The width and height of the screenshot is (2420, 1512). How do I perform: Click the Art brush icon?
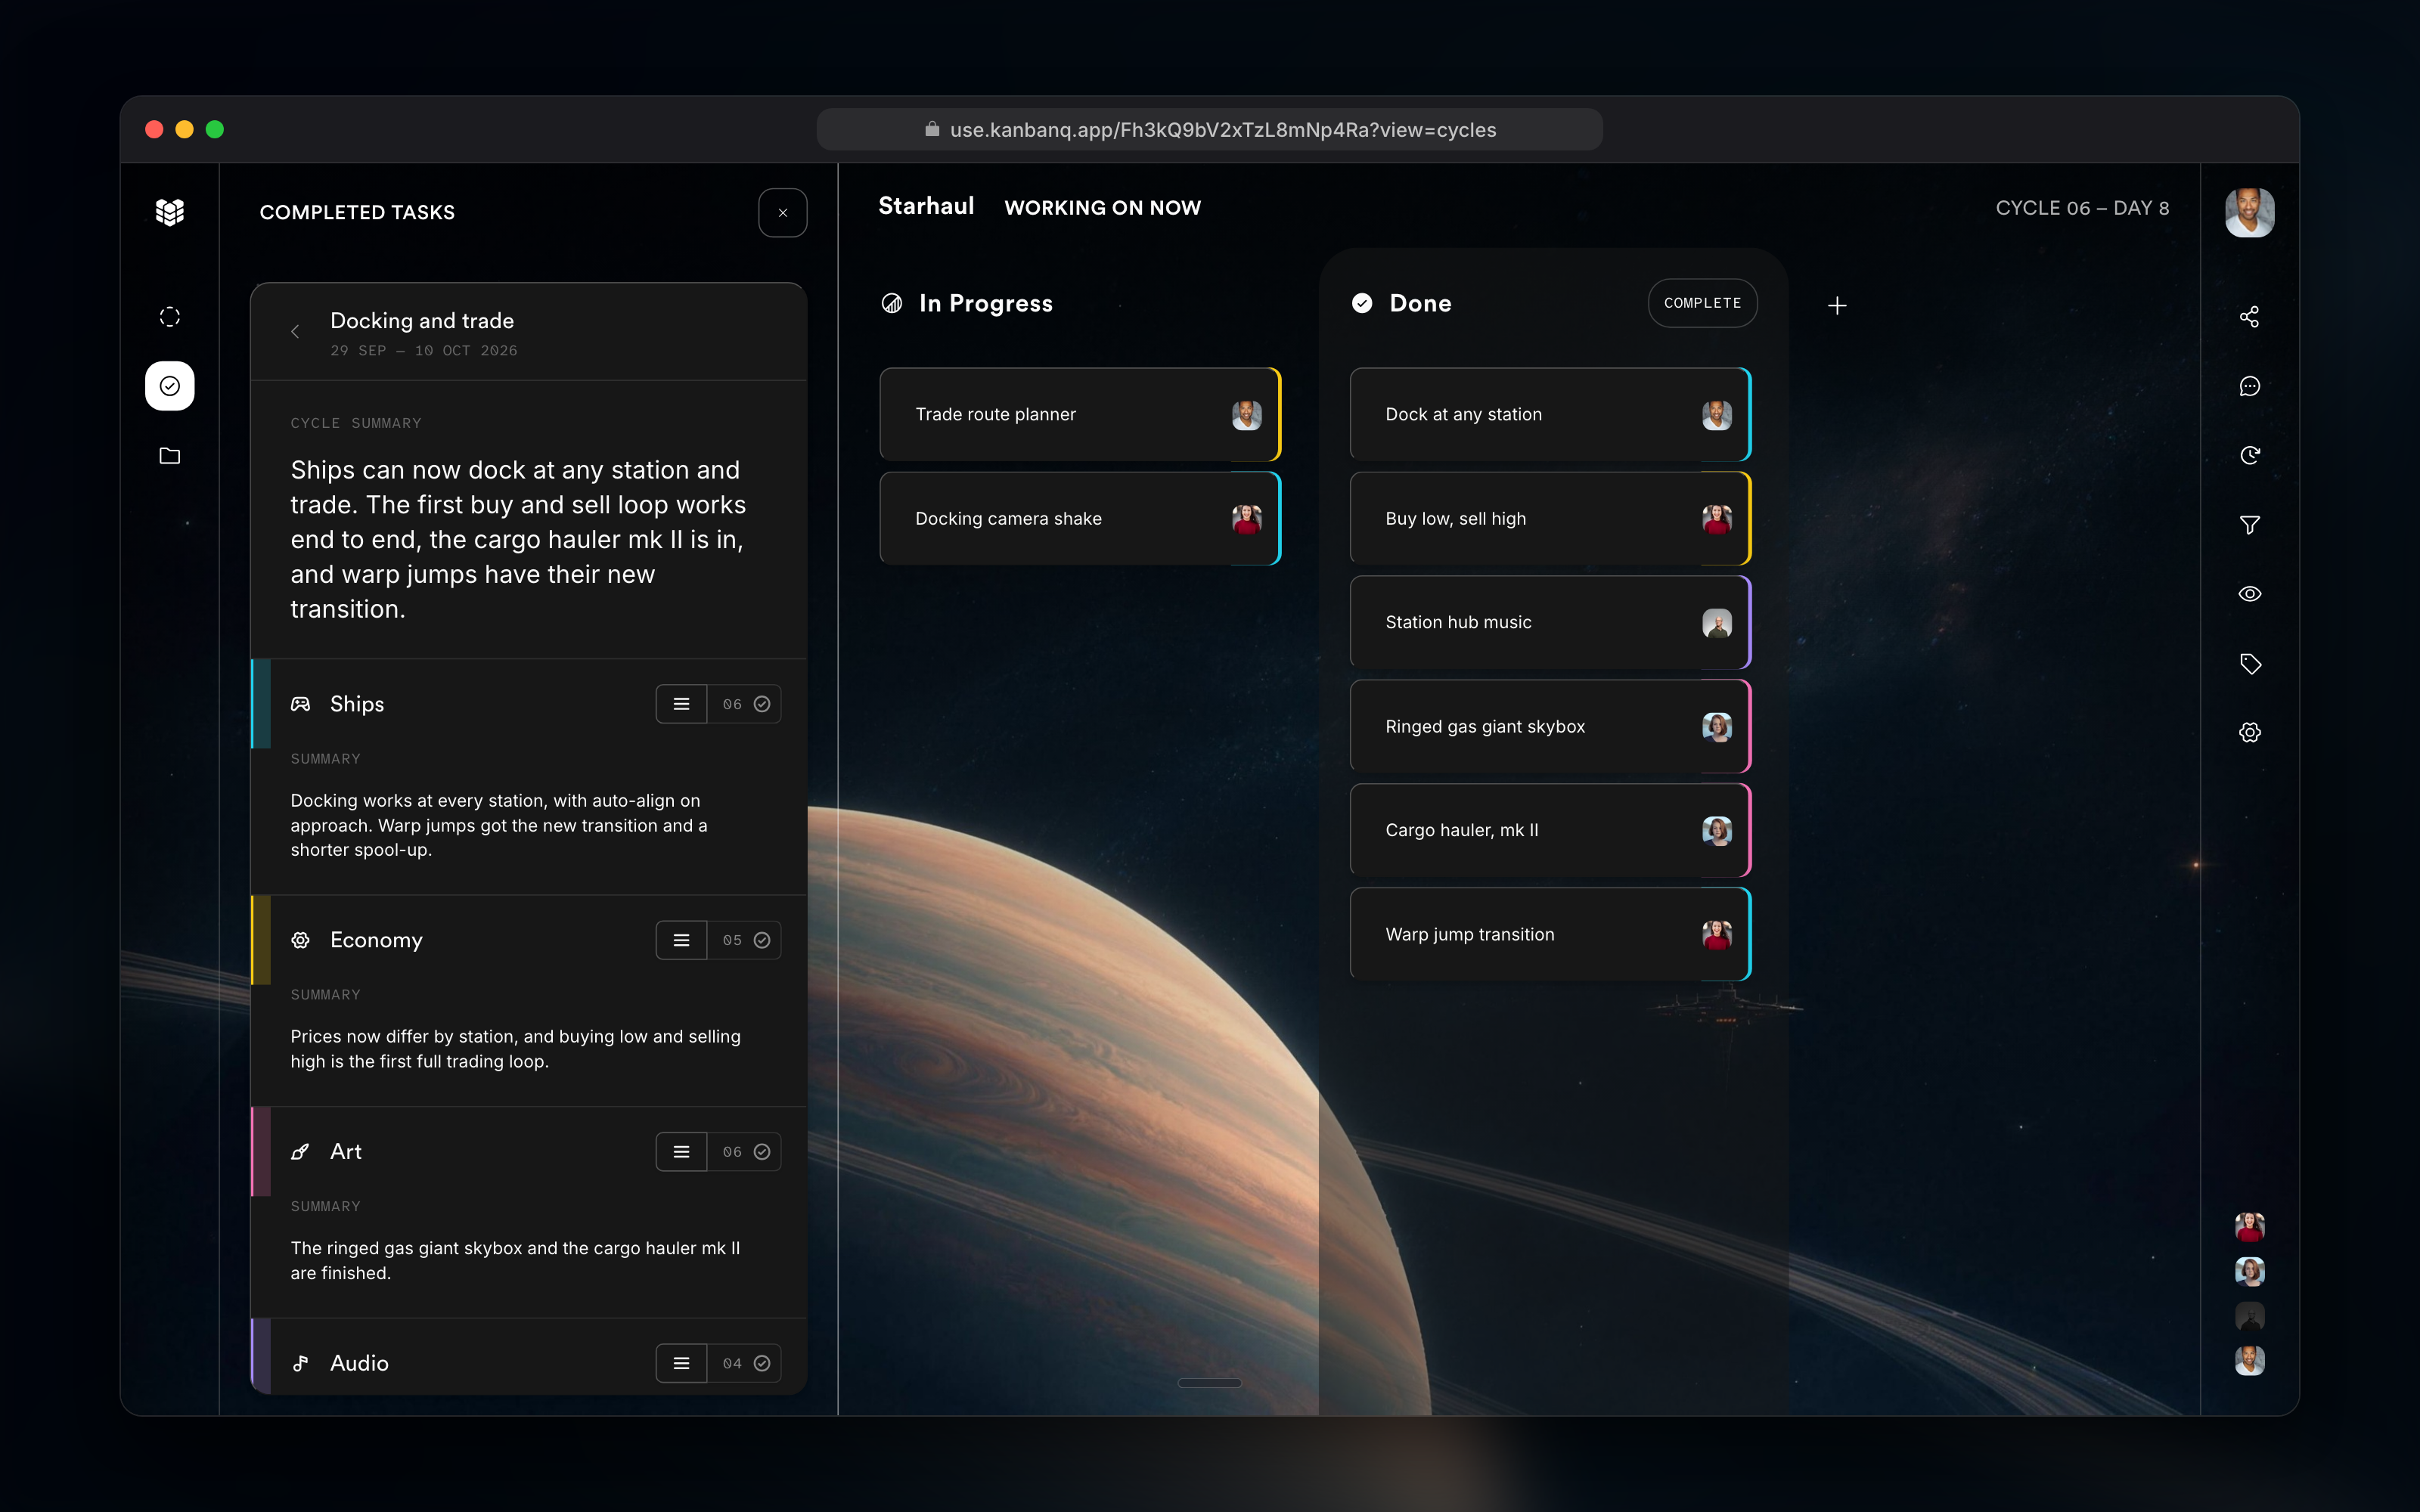[x=300, y=1152]
